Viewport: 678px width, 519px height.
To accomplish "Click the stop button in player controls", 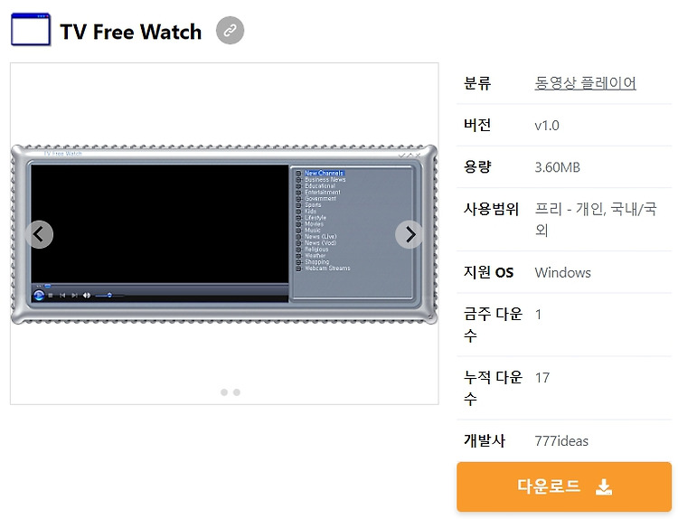I will 51,296.
